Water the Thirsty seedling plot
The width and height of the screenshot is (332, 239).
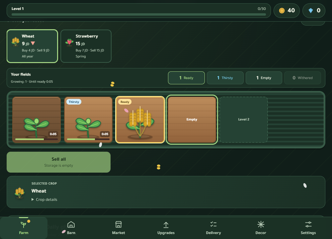coord(88,119)
